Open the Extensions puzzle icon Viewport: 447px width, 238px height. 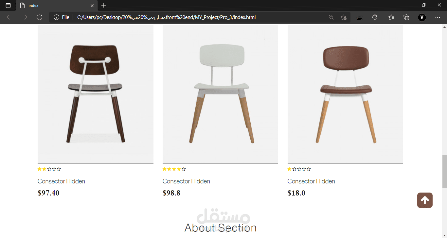(x=375, y=17)
